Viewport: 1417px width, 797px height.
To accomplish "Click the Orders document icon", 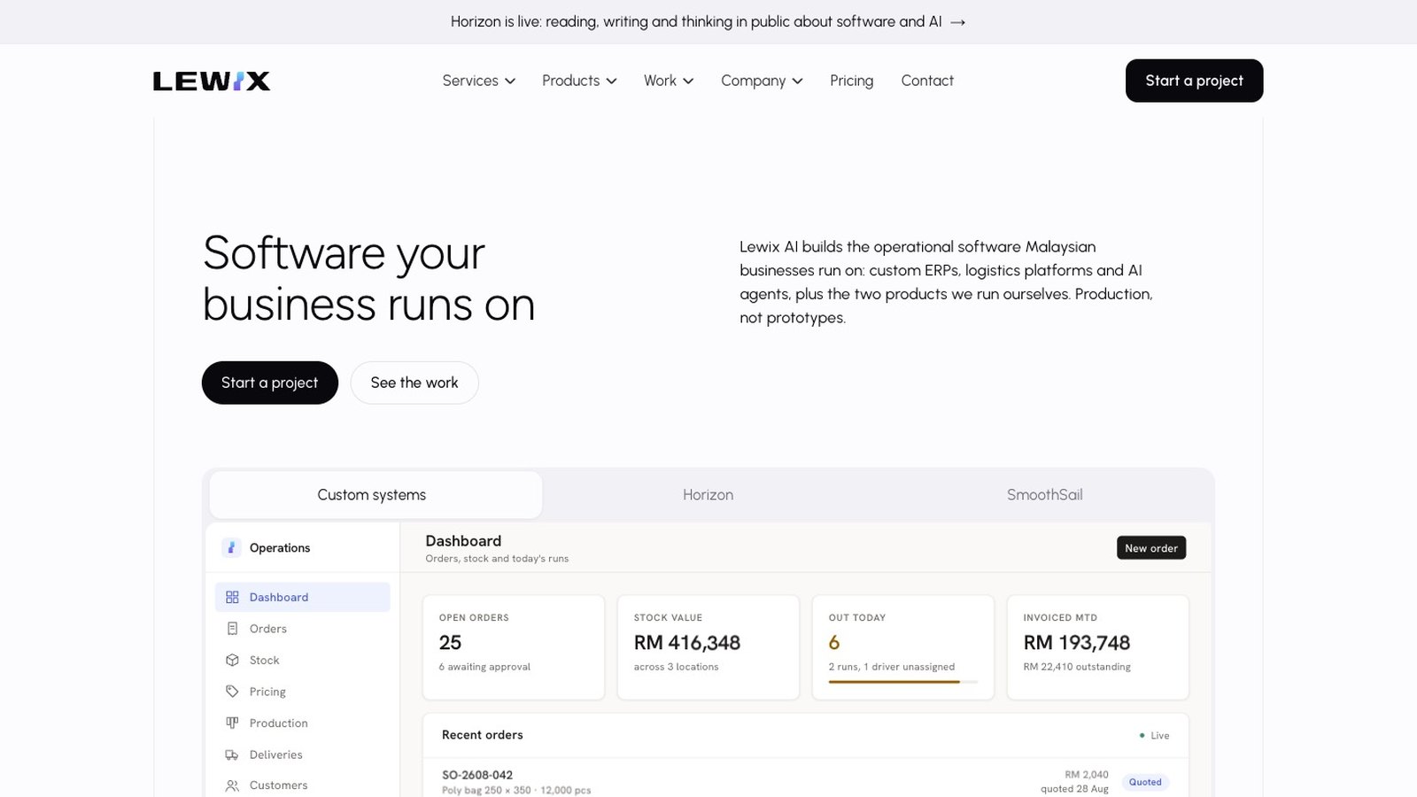I will [x=232, y=629].
